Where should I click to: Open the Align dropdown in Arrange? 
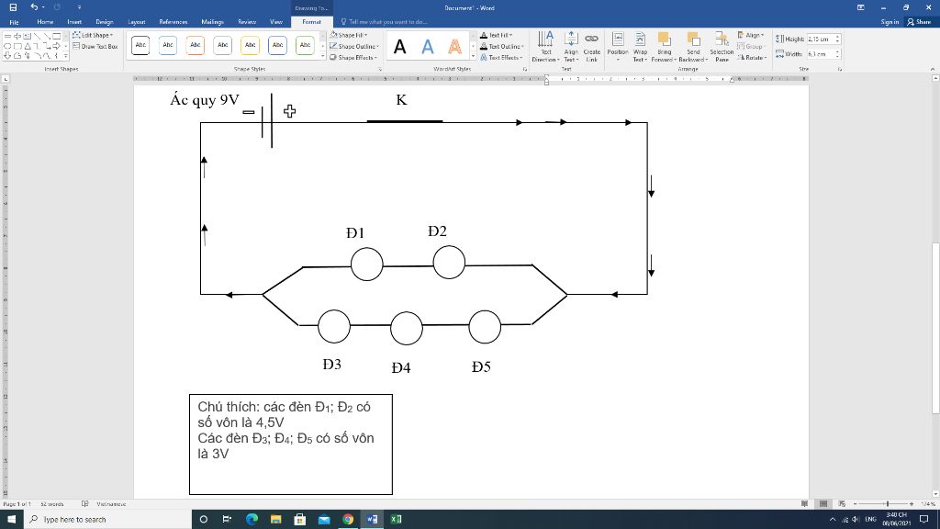(x=751, y=35)
